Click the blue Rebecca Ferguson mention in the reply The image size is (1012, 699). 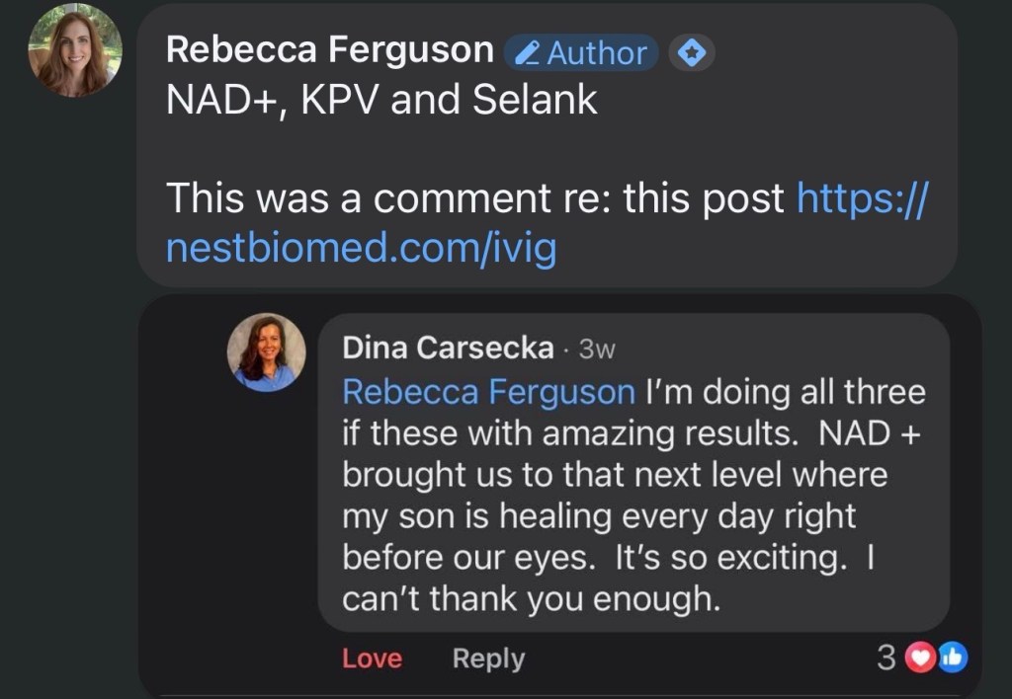[x=488, y=392]
